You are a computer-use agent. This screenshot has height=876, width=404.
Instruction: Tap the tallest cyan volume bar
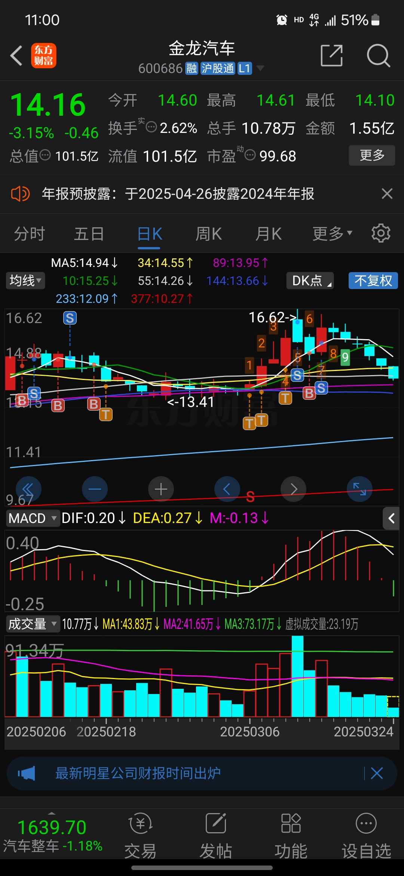tap(297, 676)
